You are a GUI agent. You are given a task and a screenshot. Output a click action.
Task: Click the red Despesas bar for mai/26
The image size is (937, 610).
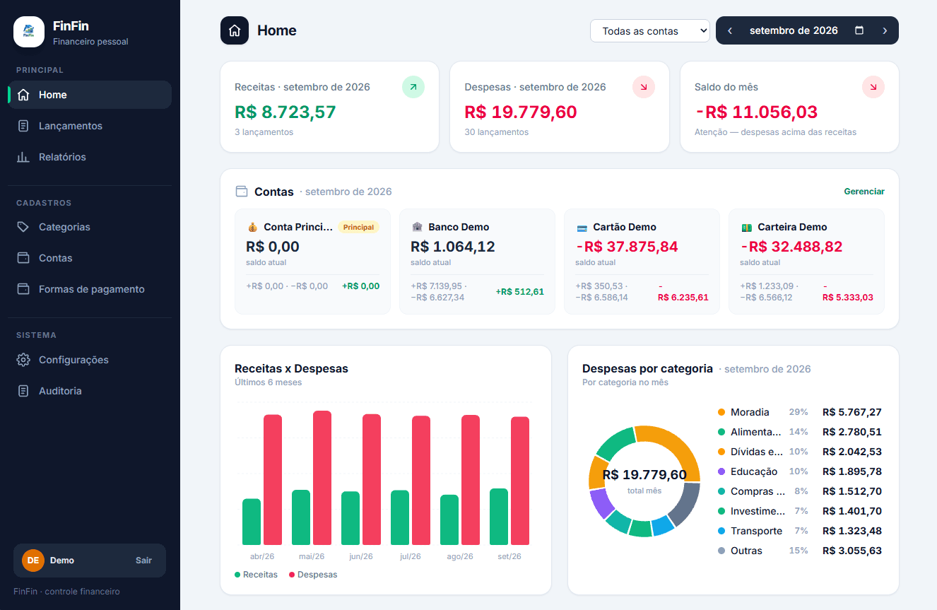click(322, 478)
